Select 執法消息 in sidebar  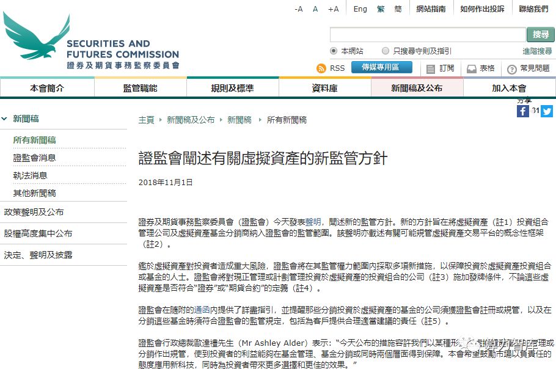point(30,175)
